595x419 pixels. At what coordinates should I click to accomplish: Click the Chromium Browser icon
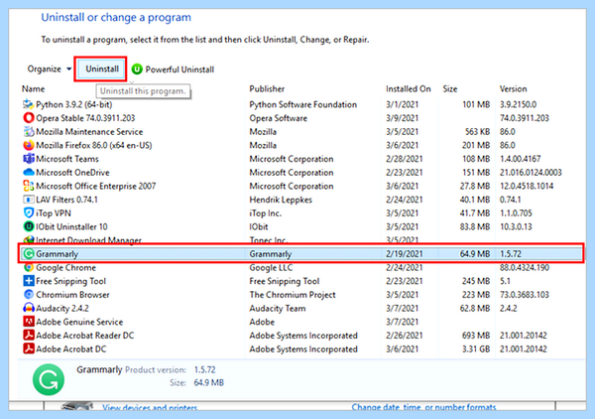pyautogui.click(x=29, y=295)
